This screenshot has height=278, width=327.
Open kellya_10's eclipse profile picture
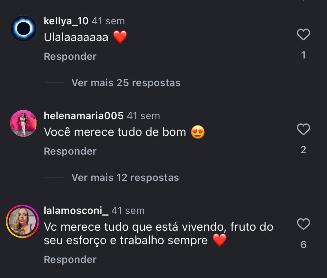pyautogui.click(x=23, y=28)
